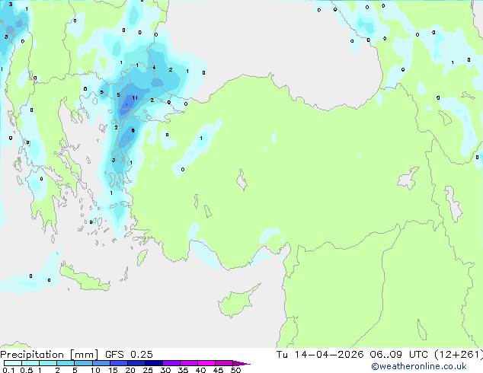This screenshot has height=373, width=483.
Task: Click the "35" legend scale label
Action: 183,370
